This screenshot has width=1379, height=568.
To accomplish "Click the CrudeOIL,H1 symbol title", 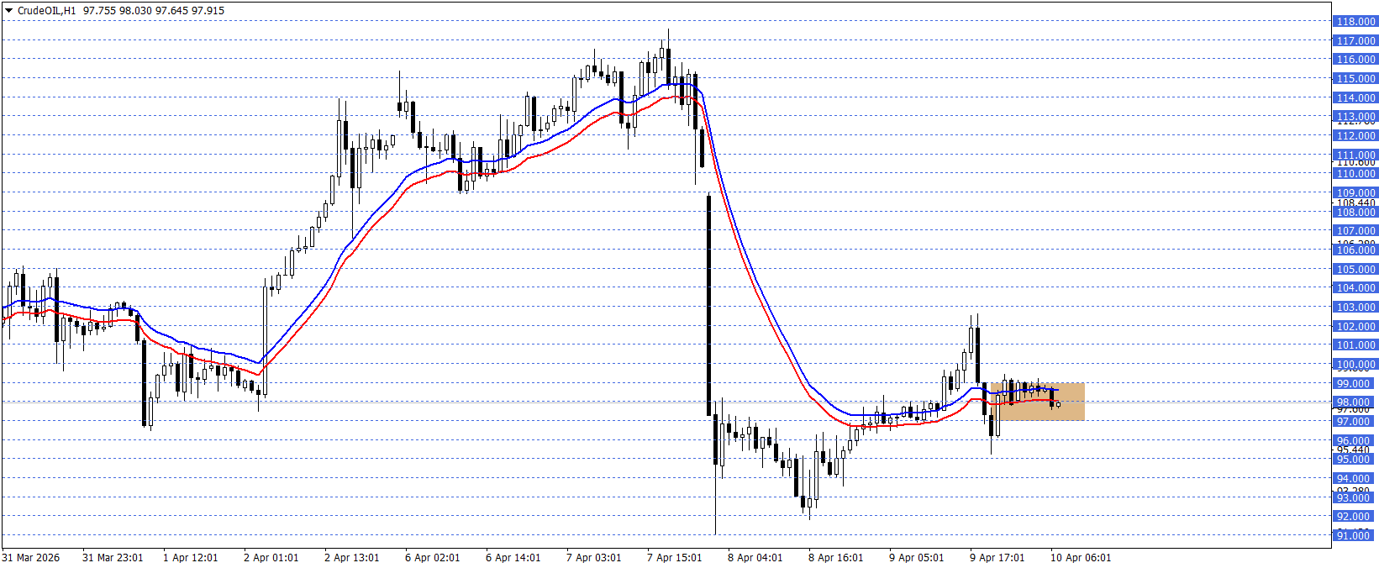I will [46, 11].
